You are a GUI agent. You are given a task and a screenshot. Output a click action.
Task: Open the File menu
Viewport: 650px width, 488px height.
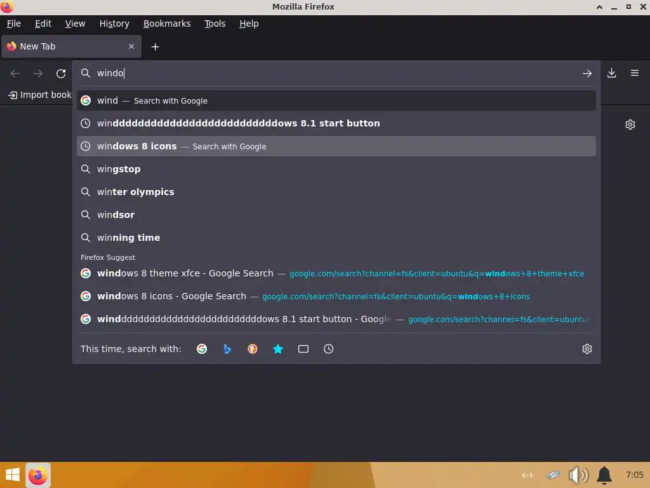(x=14, y=24)
